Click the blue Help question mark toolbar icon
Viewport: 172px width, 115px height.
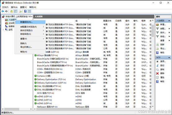click(25, 11)
